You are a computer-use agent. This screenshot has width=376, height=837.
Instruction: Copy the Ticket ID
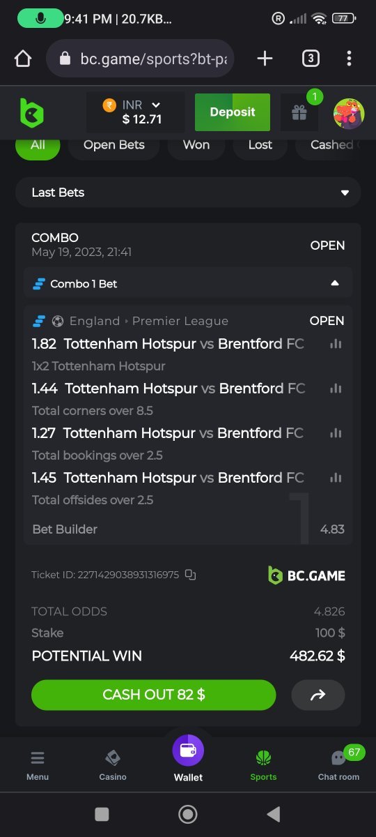tap(191, 575)
